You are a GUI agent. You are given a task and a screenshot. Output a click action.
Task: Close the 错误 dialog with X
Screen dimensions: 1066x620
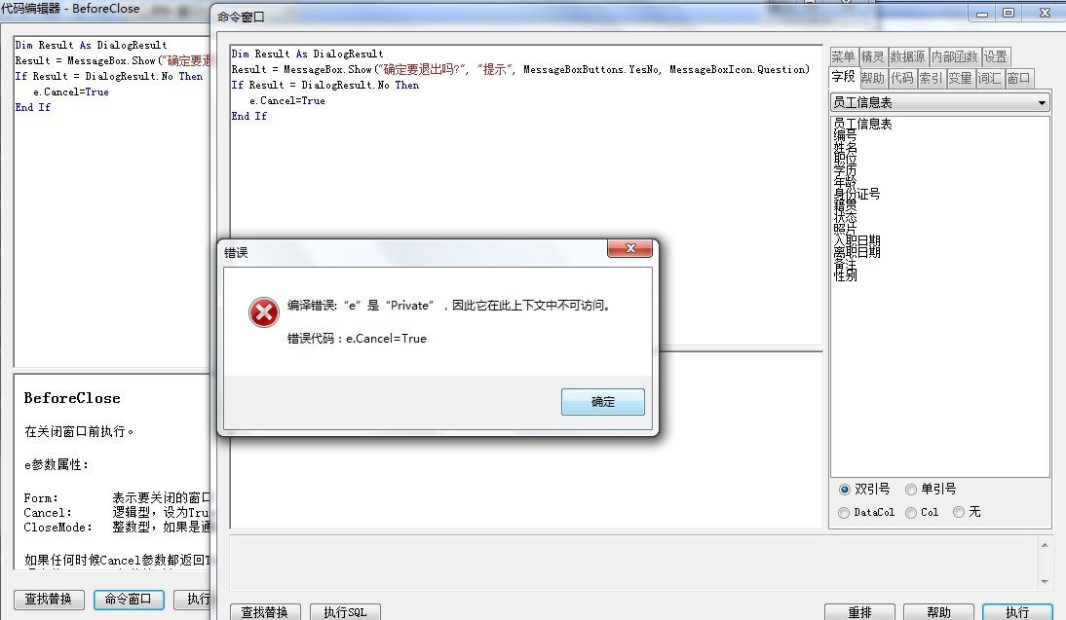[x=630, y=248]
